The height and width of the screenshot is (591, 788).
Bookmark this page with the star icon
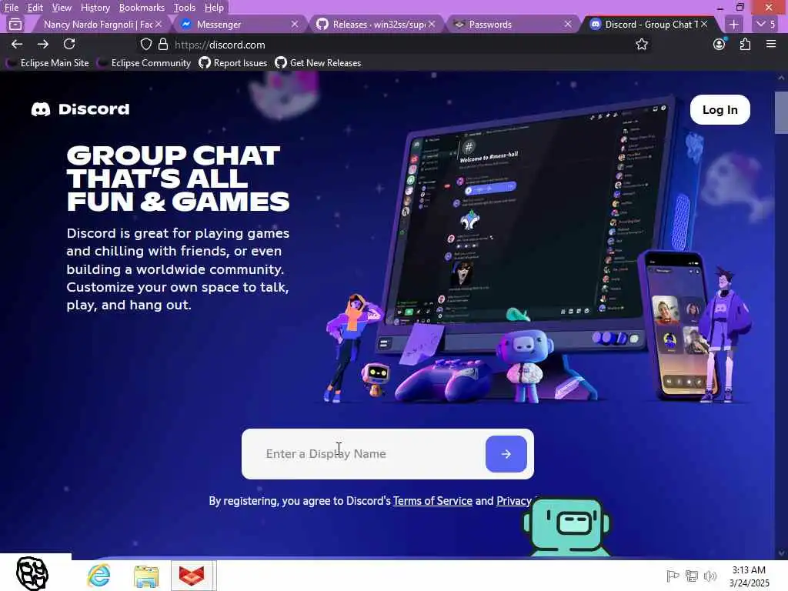(x=642, y=44)
